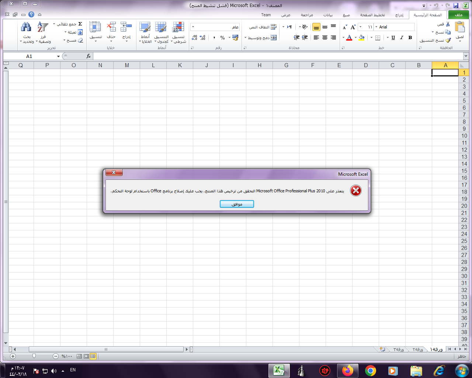Apply Bold formatting with the B icon

coord(410,38)
